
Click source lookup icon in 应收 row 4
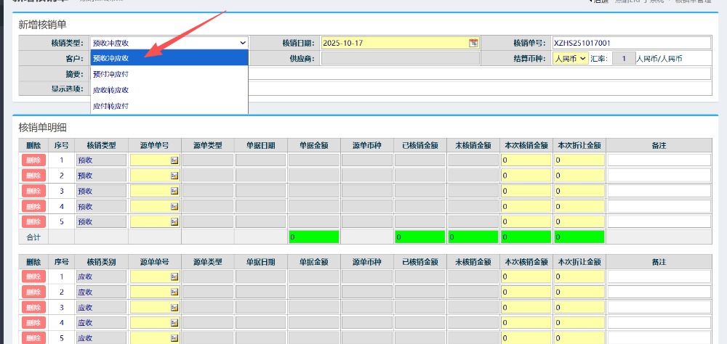coord(174,322)
